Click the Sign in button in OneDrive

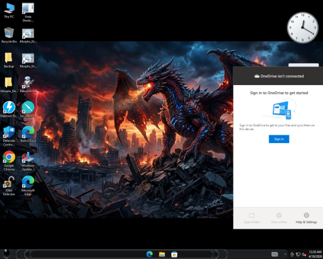[279, 139]
